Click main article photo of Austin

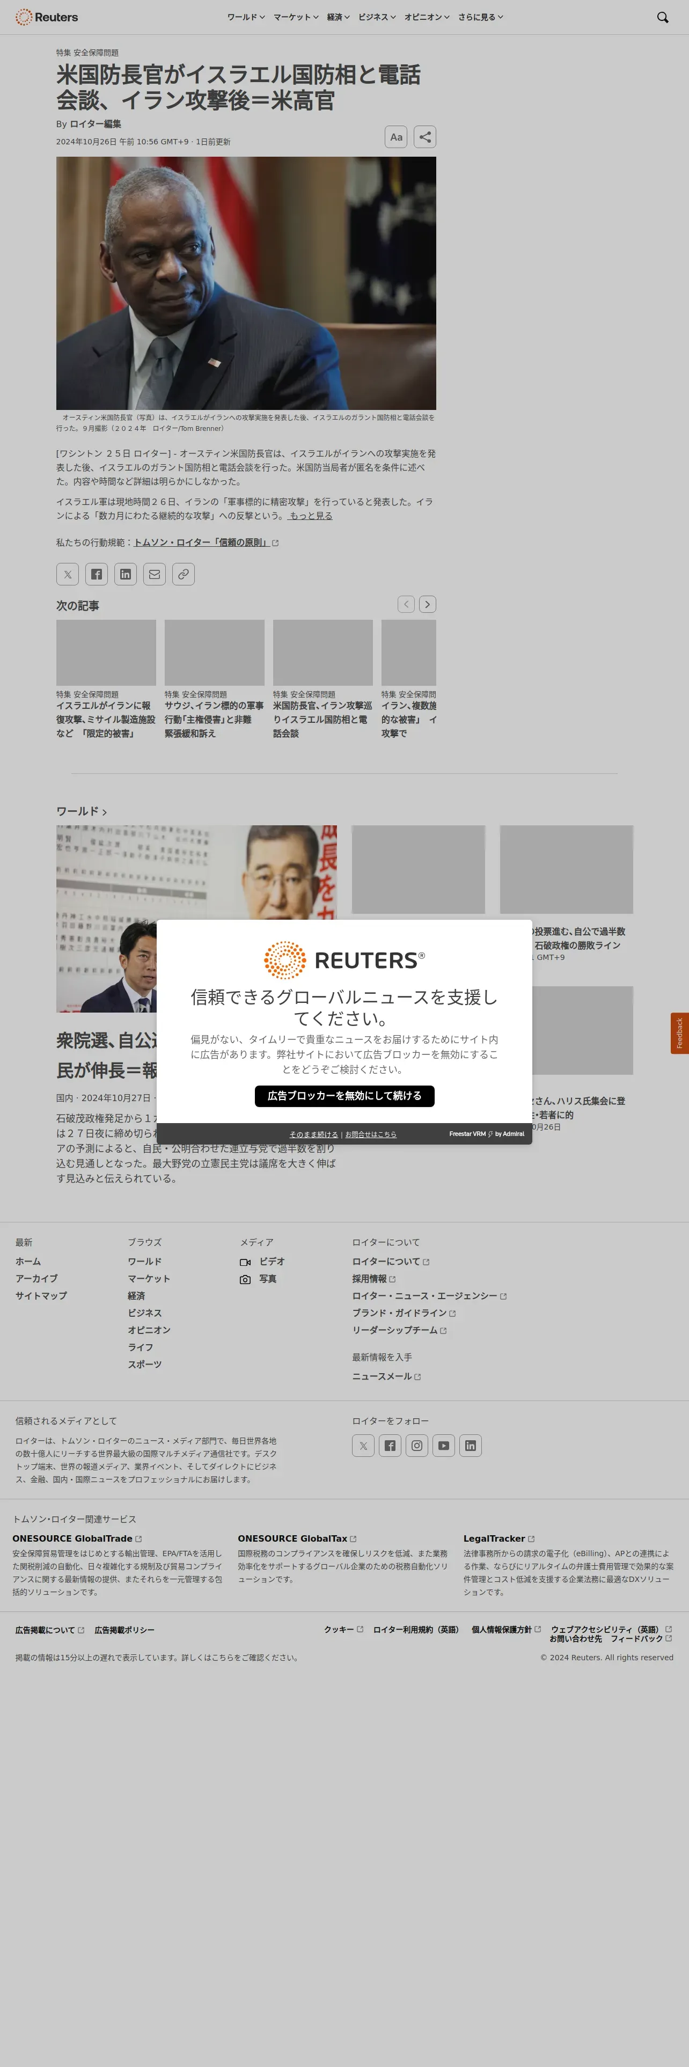click(246, 283)
